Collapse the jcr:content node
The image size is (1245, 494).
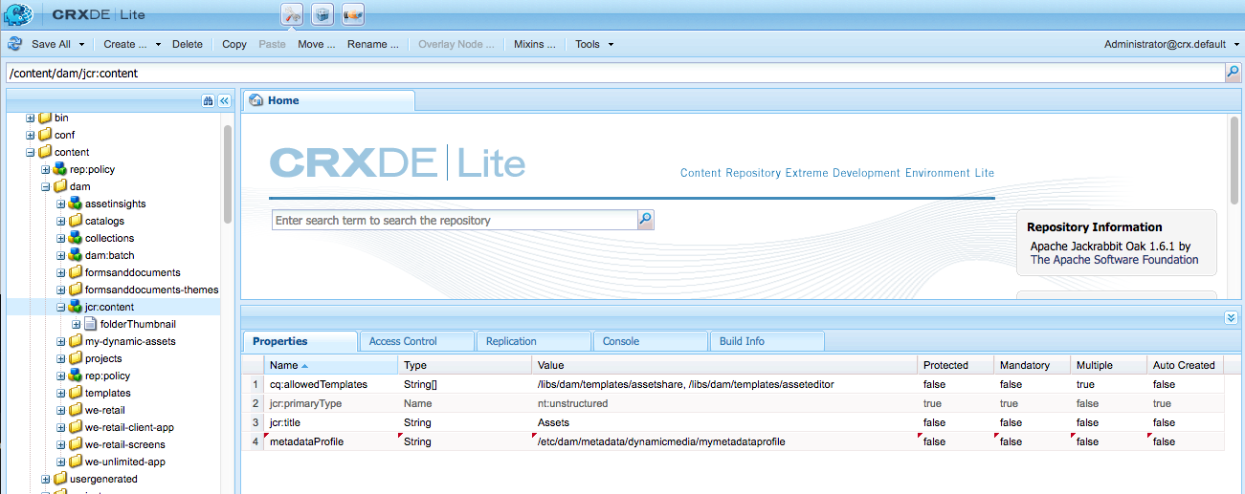[x=61, y=307]
